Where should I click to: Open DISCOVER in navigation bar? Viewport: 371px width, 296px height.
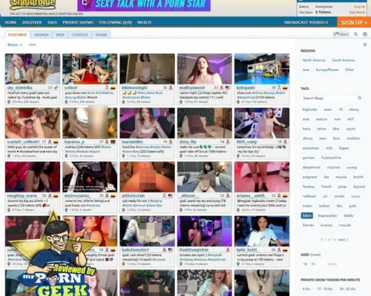coord(32,22)
